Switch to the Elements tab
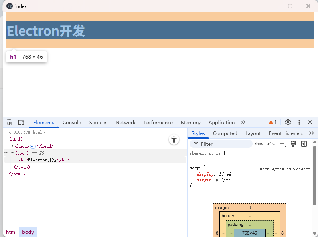This screenshot has height=237, width=318. coord(44,123)
